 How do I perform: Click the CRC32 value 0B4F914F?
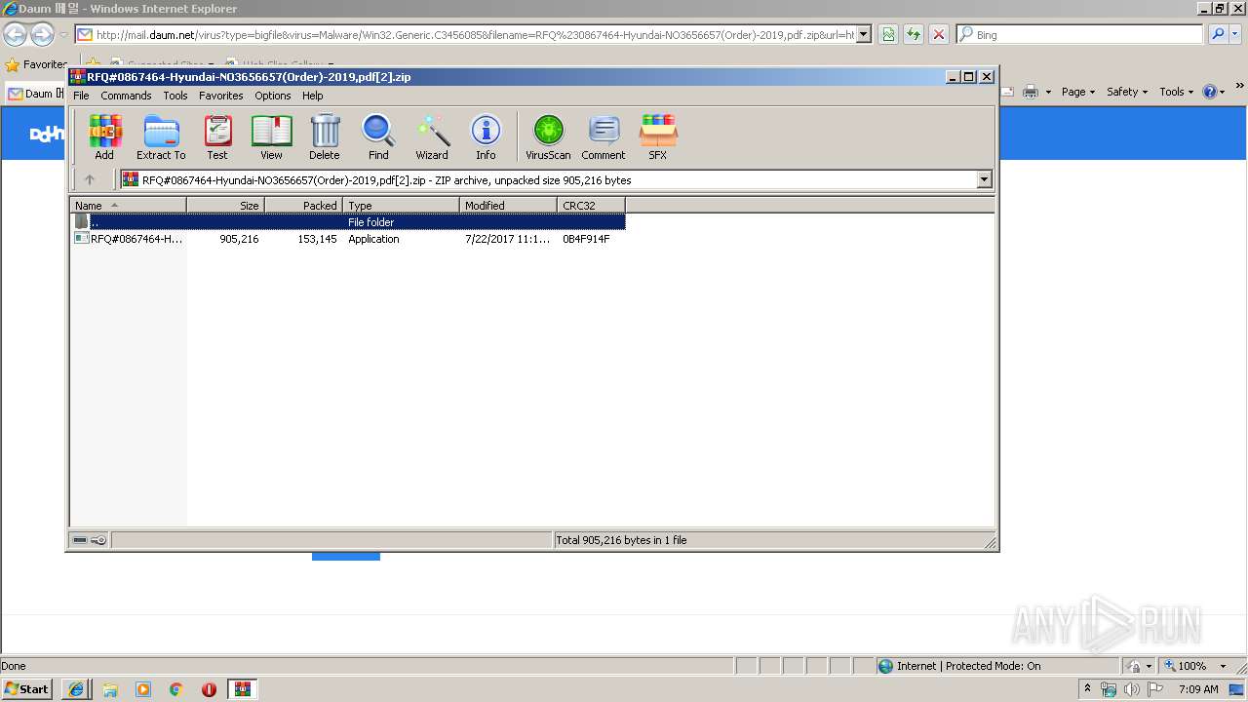point(586,239)
